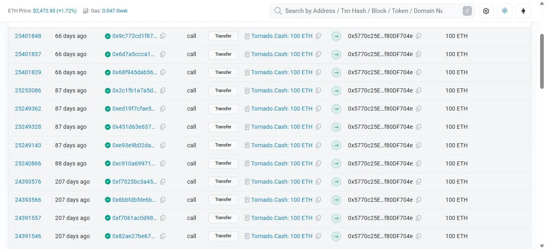Open site settings gear icon
545x249 pixels.
[x=486, y=11]
